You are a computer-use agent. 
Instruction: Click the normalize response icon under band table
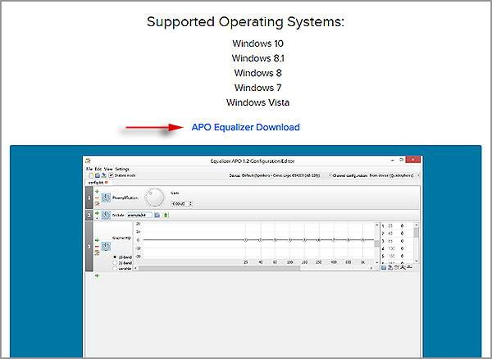tap(403, 267)
